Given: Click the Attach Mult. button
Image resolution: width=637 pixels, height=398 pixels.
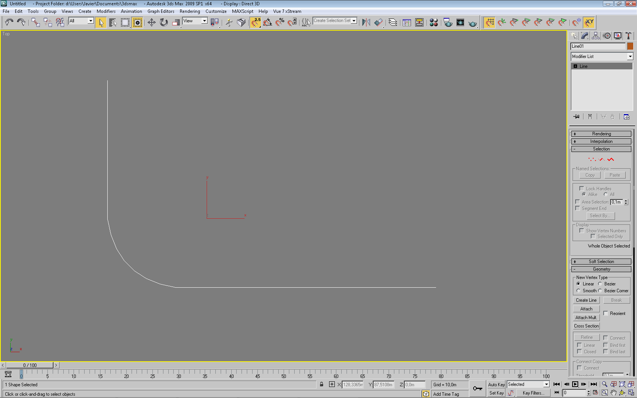Looking at the screenshot, I should coord(586,318).
